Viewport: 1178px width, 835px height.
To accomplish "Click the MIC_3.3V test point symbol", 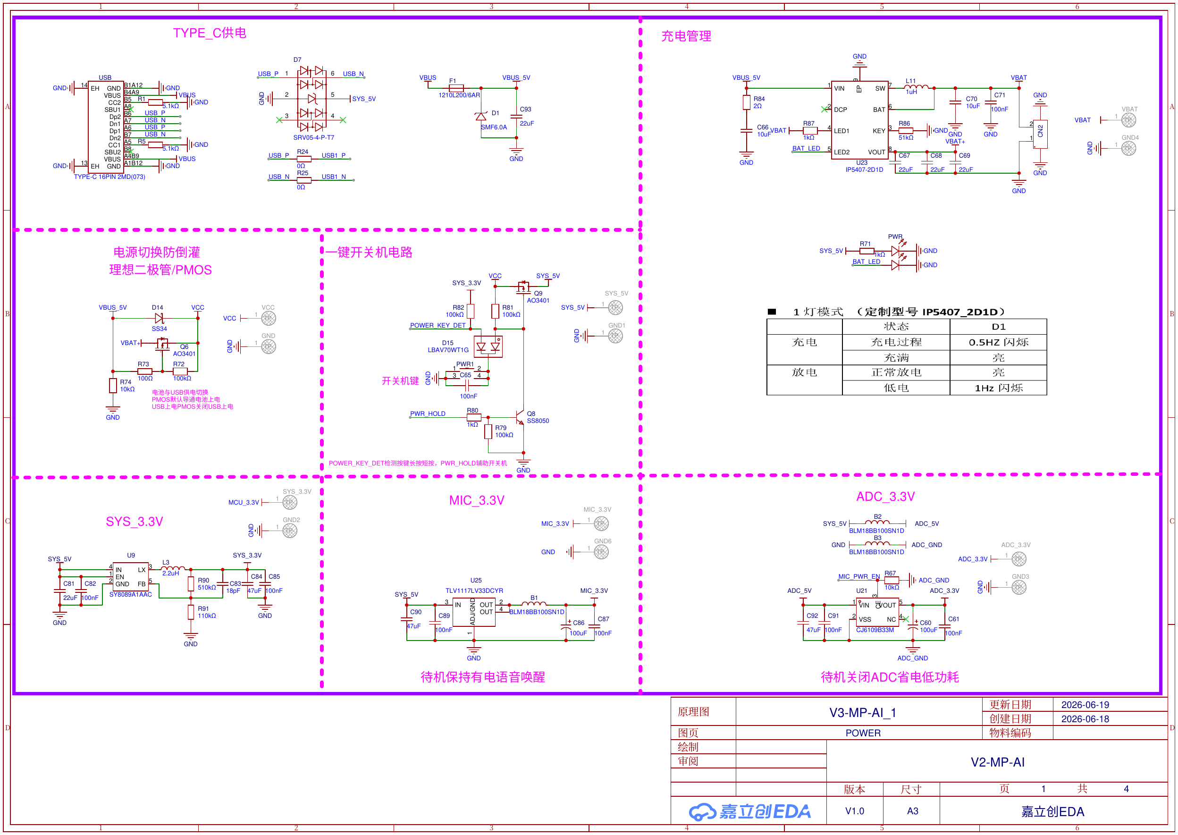I will click(601, 523).
